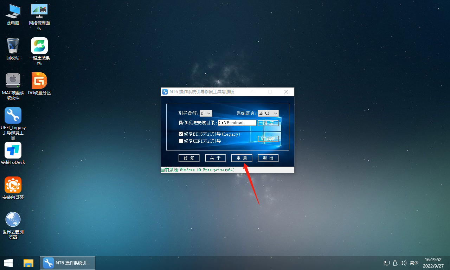Select the 一键重装系统 desktop icon

coord(39,46)
